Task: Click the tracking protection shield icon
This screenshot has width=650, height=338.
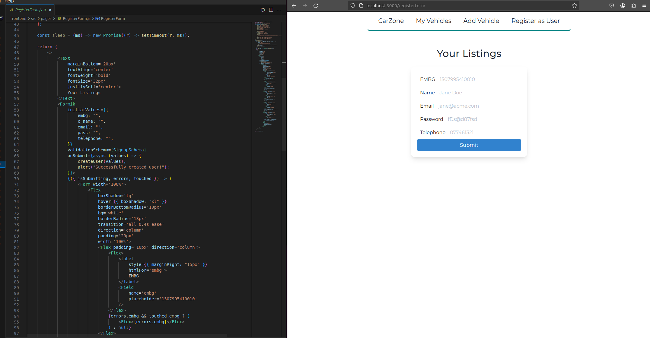Action: tap(353, 6)
